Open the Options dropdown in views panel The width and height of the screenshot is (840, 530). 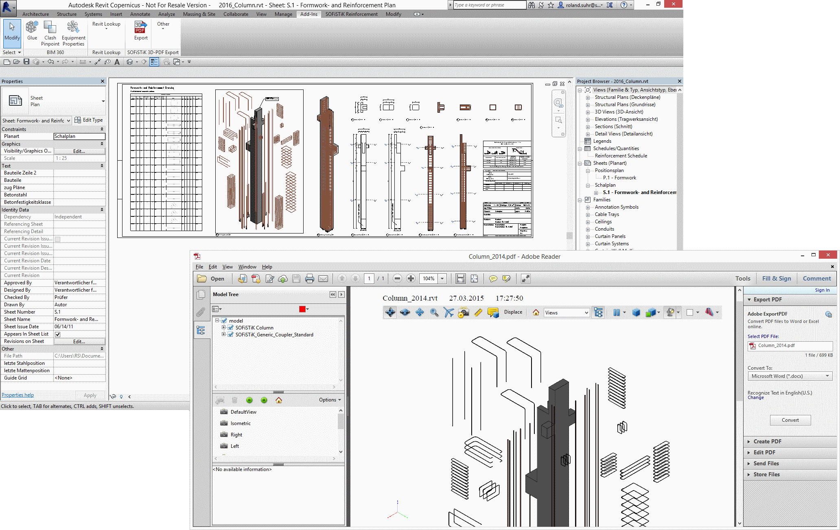click(330, 400)
